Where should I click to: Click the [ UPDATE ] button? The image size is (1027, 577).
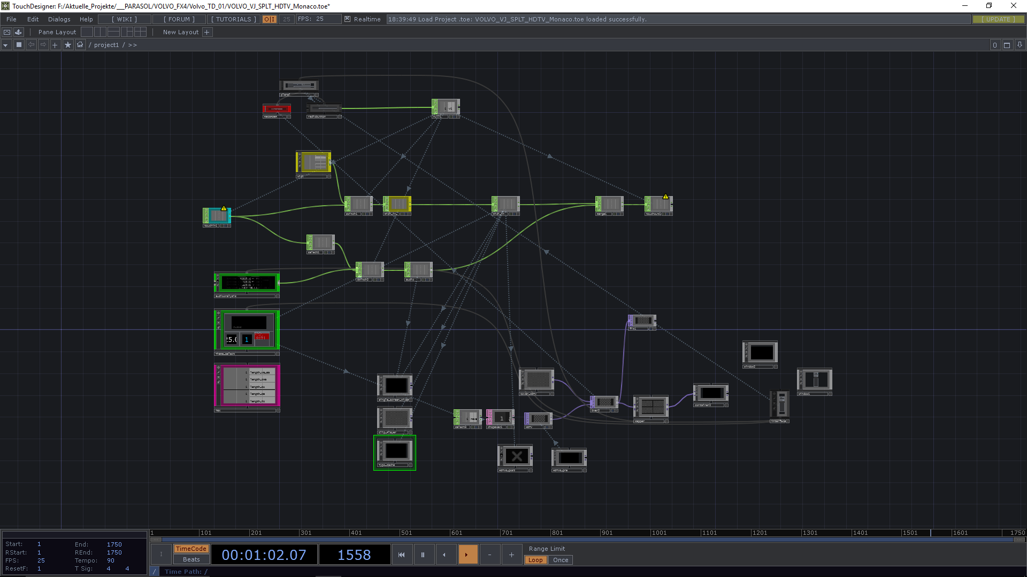[998, 19]
